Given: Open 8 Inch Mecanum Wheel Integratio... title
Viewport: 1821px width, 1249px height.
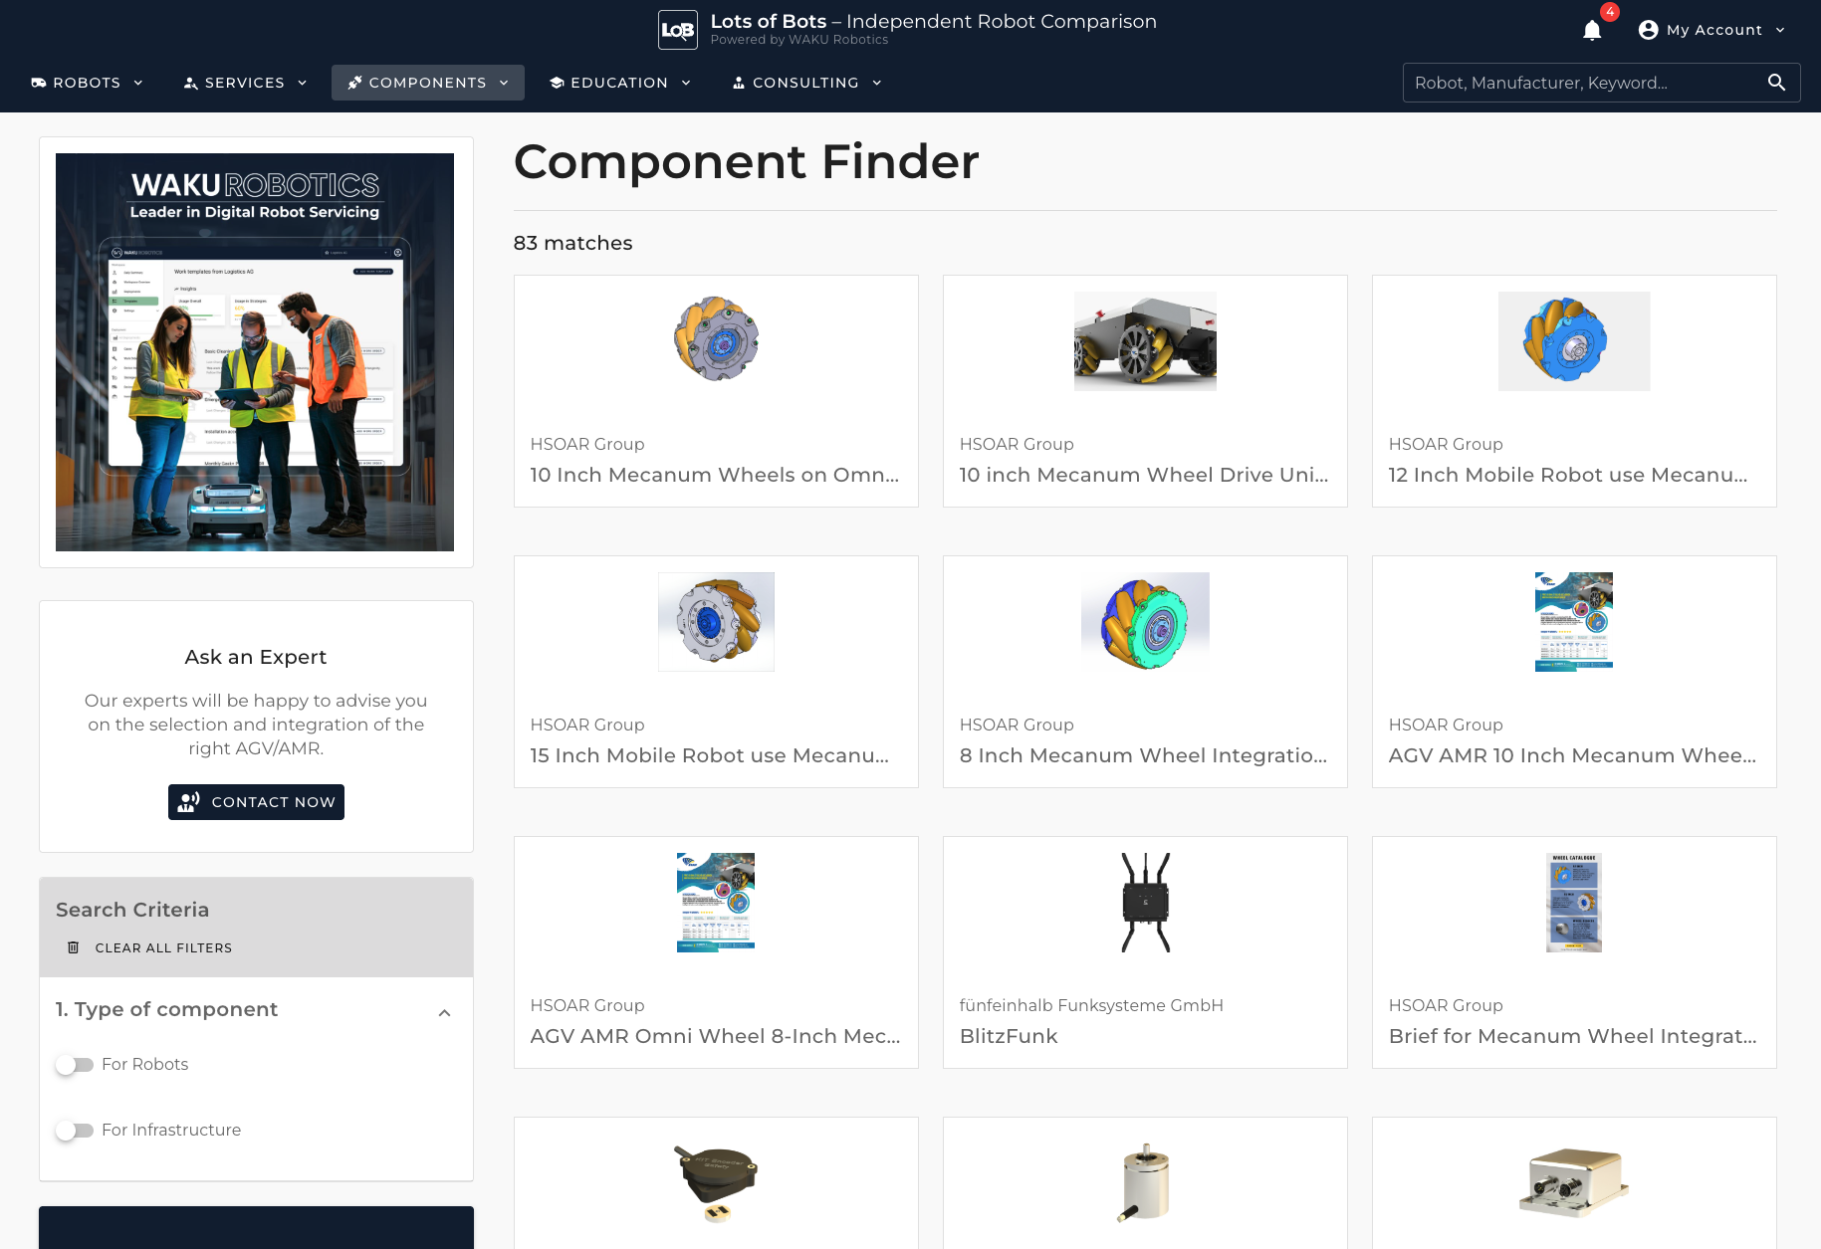Looking at the screenshot, I should tap(1143, 755).
